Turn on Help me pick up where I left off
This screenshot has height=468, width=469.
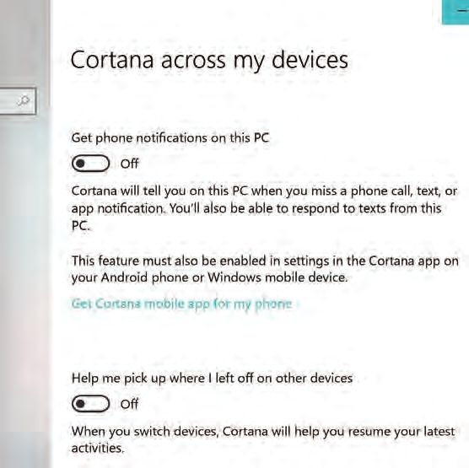pos(90,404)
